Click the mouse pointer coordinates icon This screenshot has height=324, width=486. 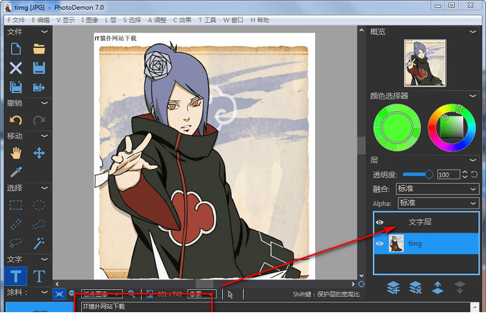(231, 295)
